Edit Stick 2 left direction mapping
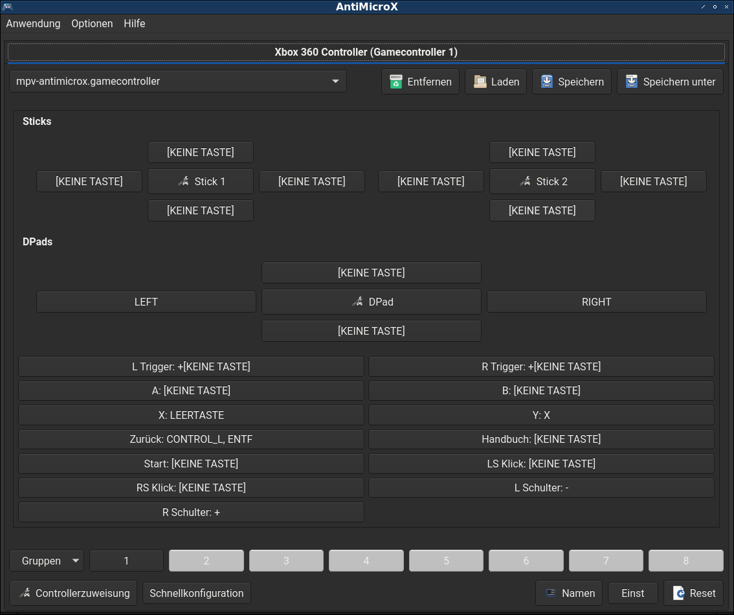734x615 pixels. pos(430,181)
